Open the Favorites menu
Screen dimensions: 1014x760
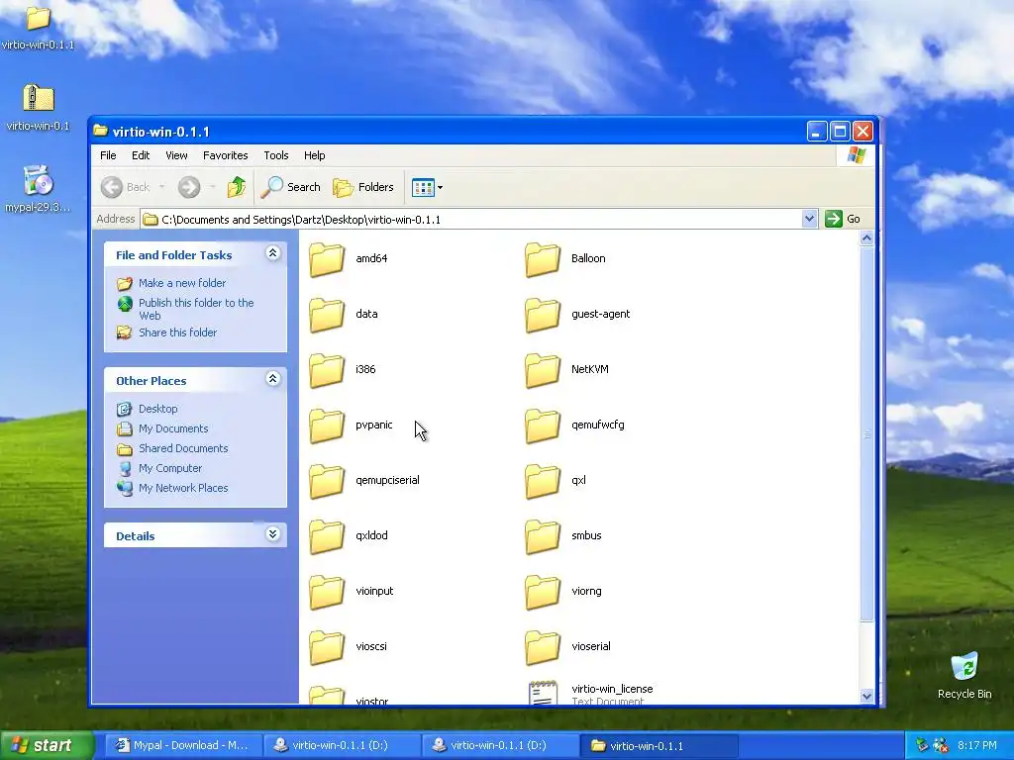click(225, 155)
